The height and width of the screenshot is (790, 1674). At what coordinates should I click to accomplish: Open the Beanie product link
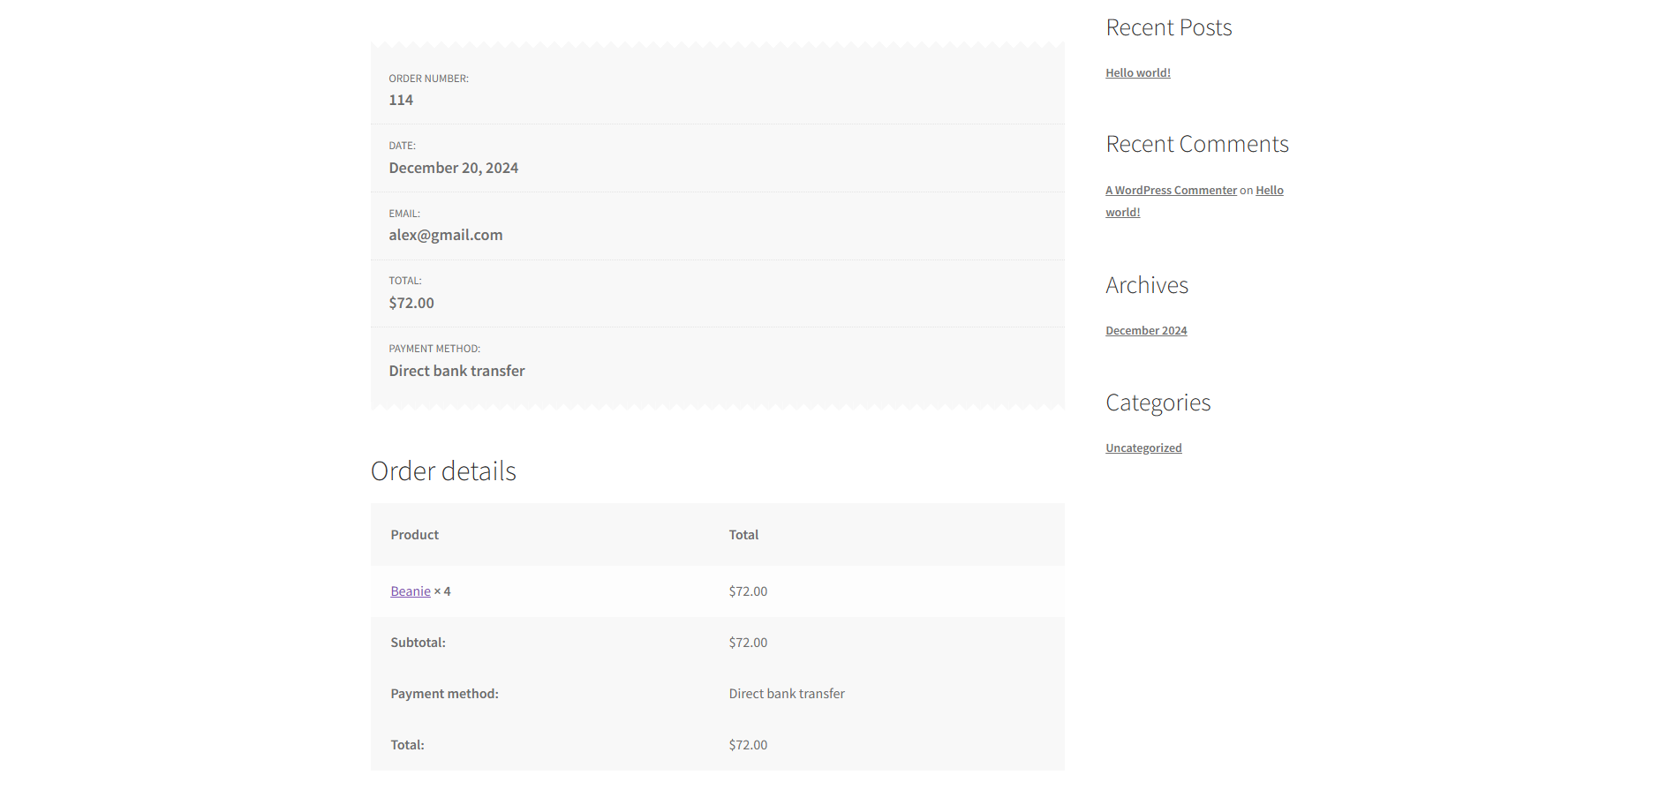click(411, 591)
